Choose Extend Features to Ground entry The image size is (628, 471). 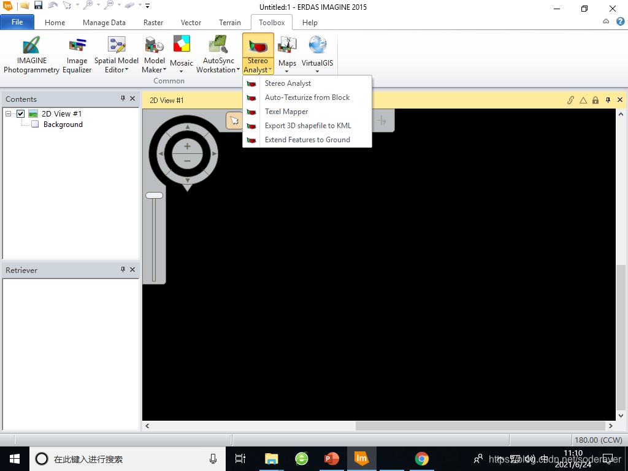(x=307, y=139)
